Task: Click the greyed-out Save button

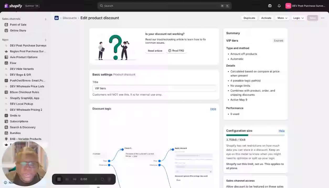Action: pyautogui.click(x=312, y=18)
